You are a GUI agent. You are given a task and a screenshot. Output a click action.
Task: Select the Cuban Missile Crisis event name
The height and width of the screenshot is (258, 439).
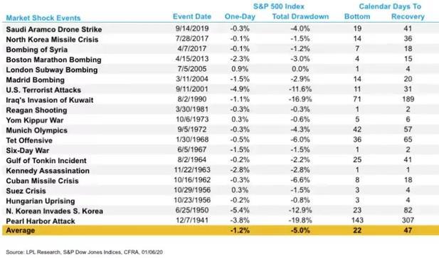pos(42,181)
